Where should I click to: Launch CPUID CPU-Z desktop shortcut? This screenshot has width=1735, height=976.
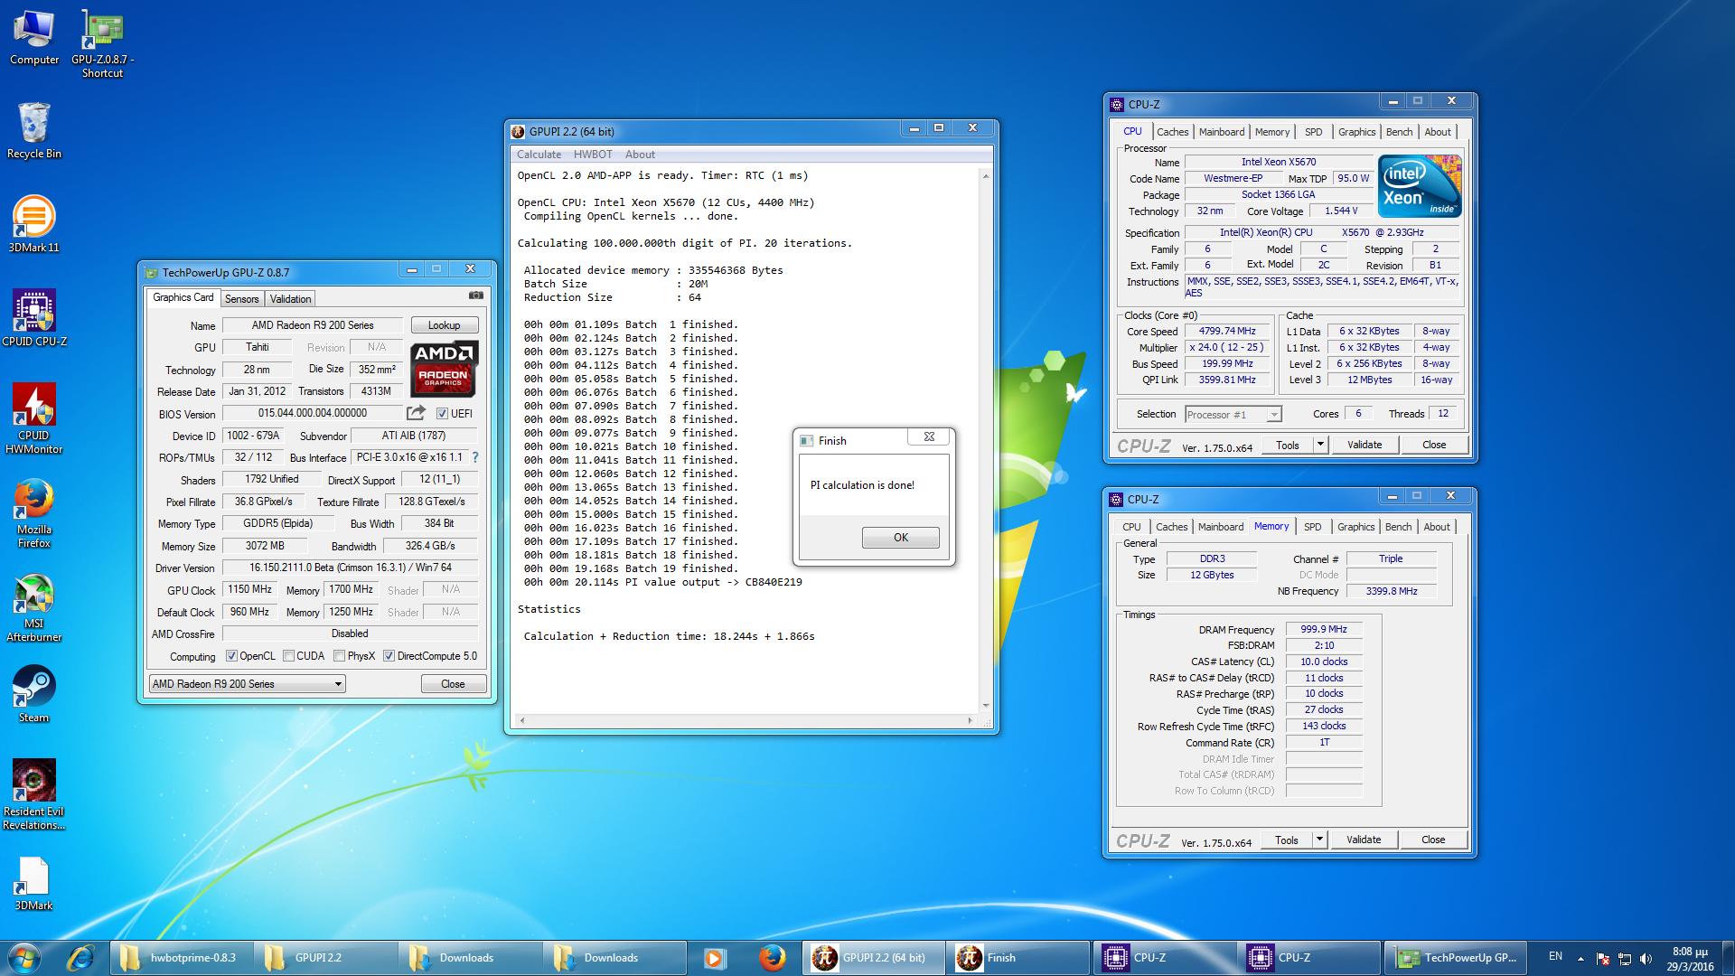click(x=34, y=318)
